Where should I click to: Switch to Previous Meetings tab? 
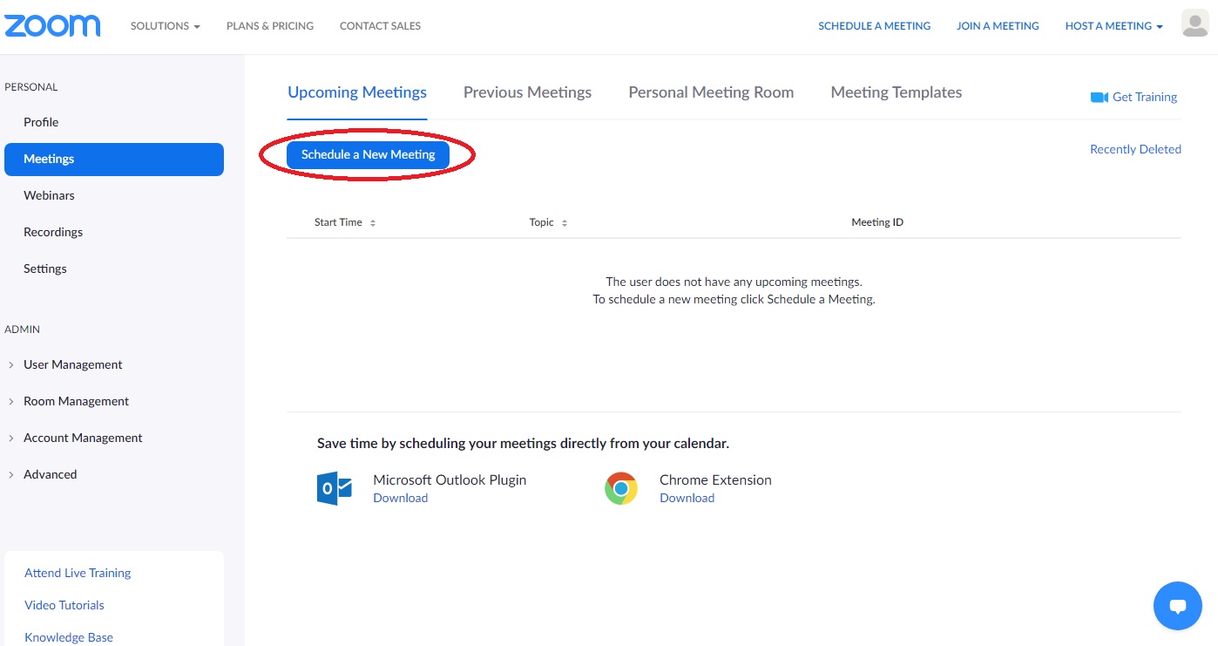(527, 92)
